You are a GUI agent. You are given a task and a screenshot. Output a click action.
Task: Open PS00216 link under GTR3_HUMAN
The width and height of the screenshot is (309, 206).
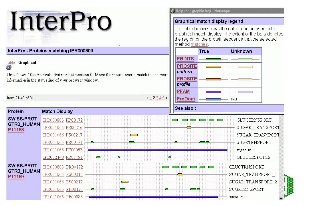pyautogui.click(x=74, y=175)
